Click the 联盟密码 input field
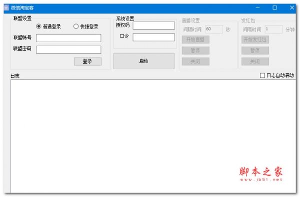300x197 pixels. point(68,50)
